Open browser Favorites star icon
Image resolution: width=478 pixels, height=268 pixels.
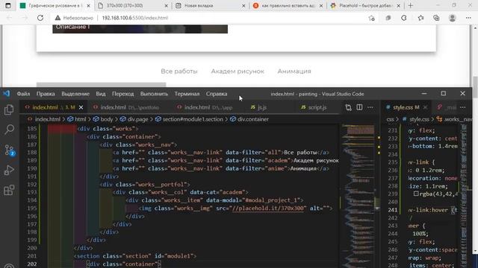pyautogui.click(x=420, y=18)
